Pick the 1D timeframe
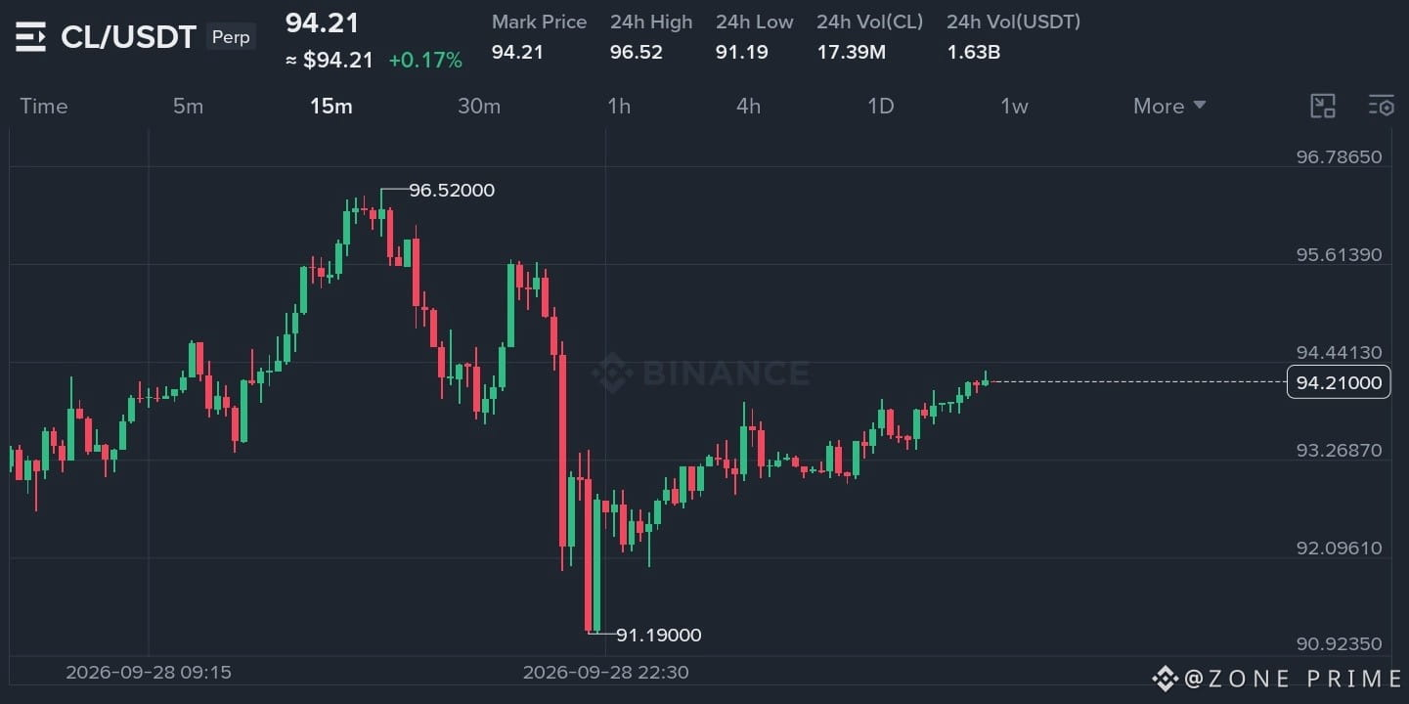This screenshot has height=704, width=1409. (x=881, y=107)
